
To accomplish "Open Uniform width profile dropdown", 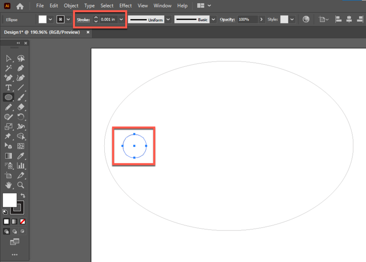I will coord(168,20).
